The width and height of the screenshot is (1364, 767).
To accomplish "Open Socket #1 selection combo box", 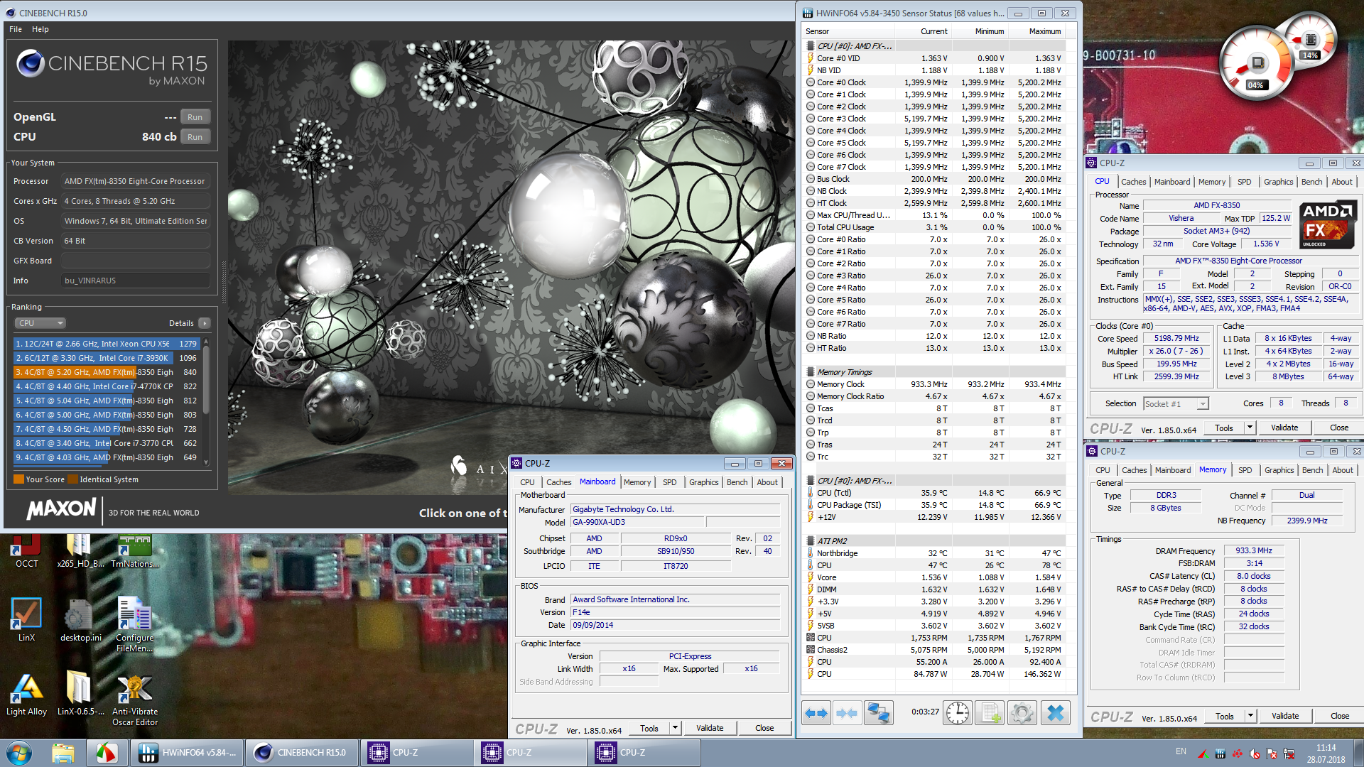I will 1176,403.
